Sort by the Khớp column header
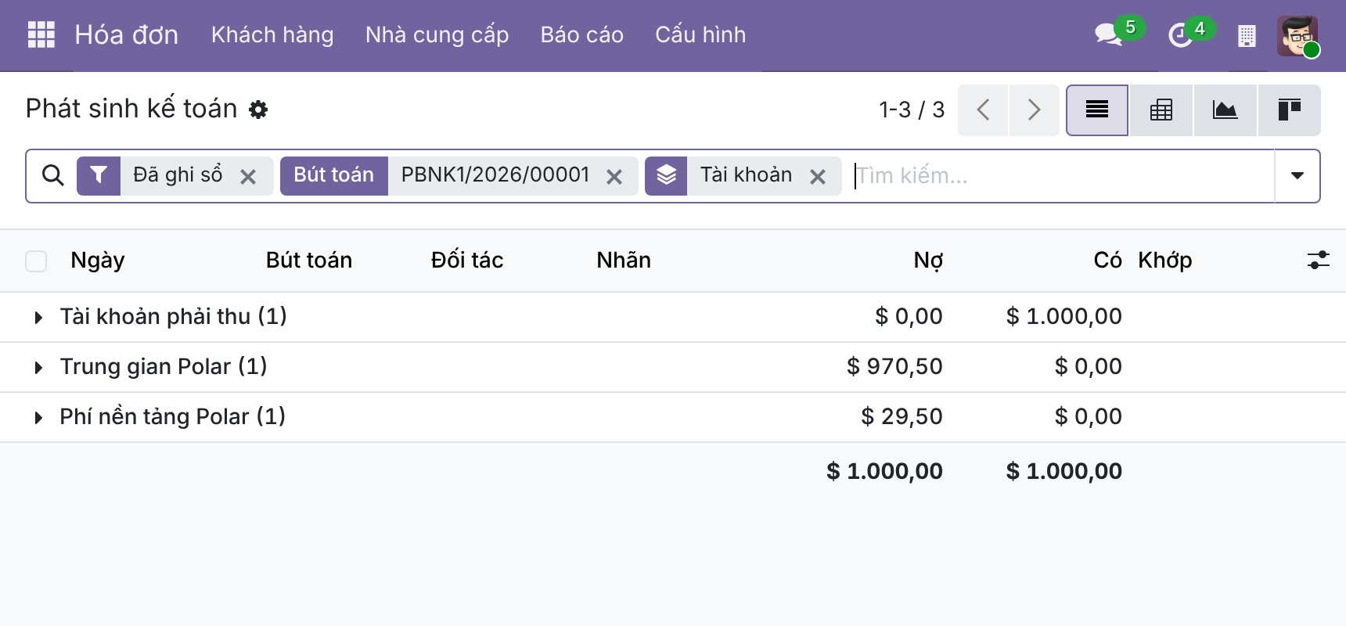The height and width of the screenshot is (626, 1346). (x=1165, y=261)
